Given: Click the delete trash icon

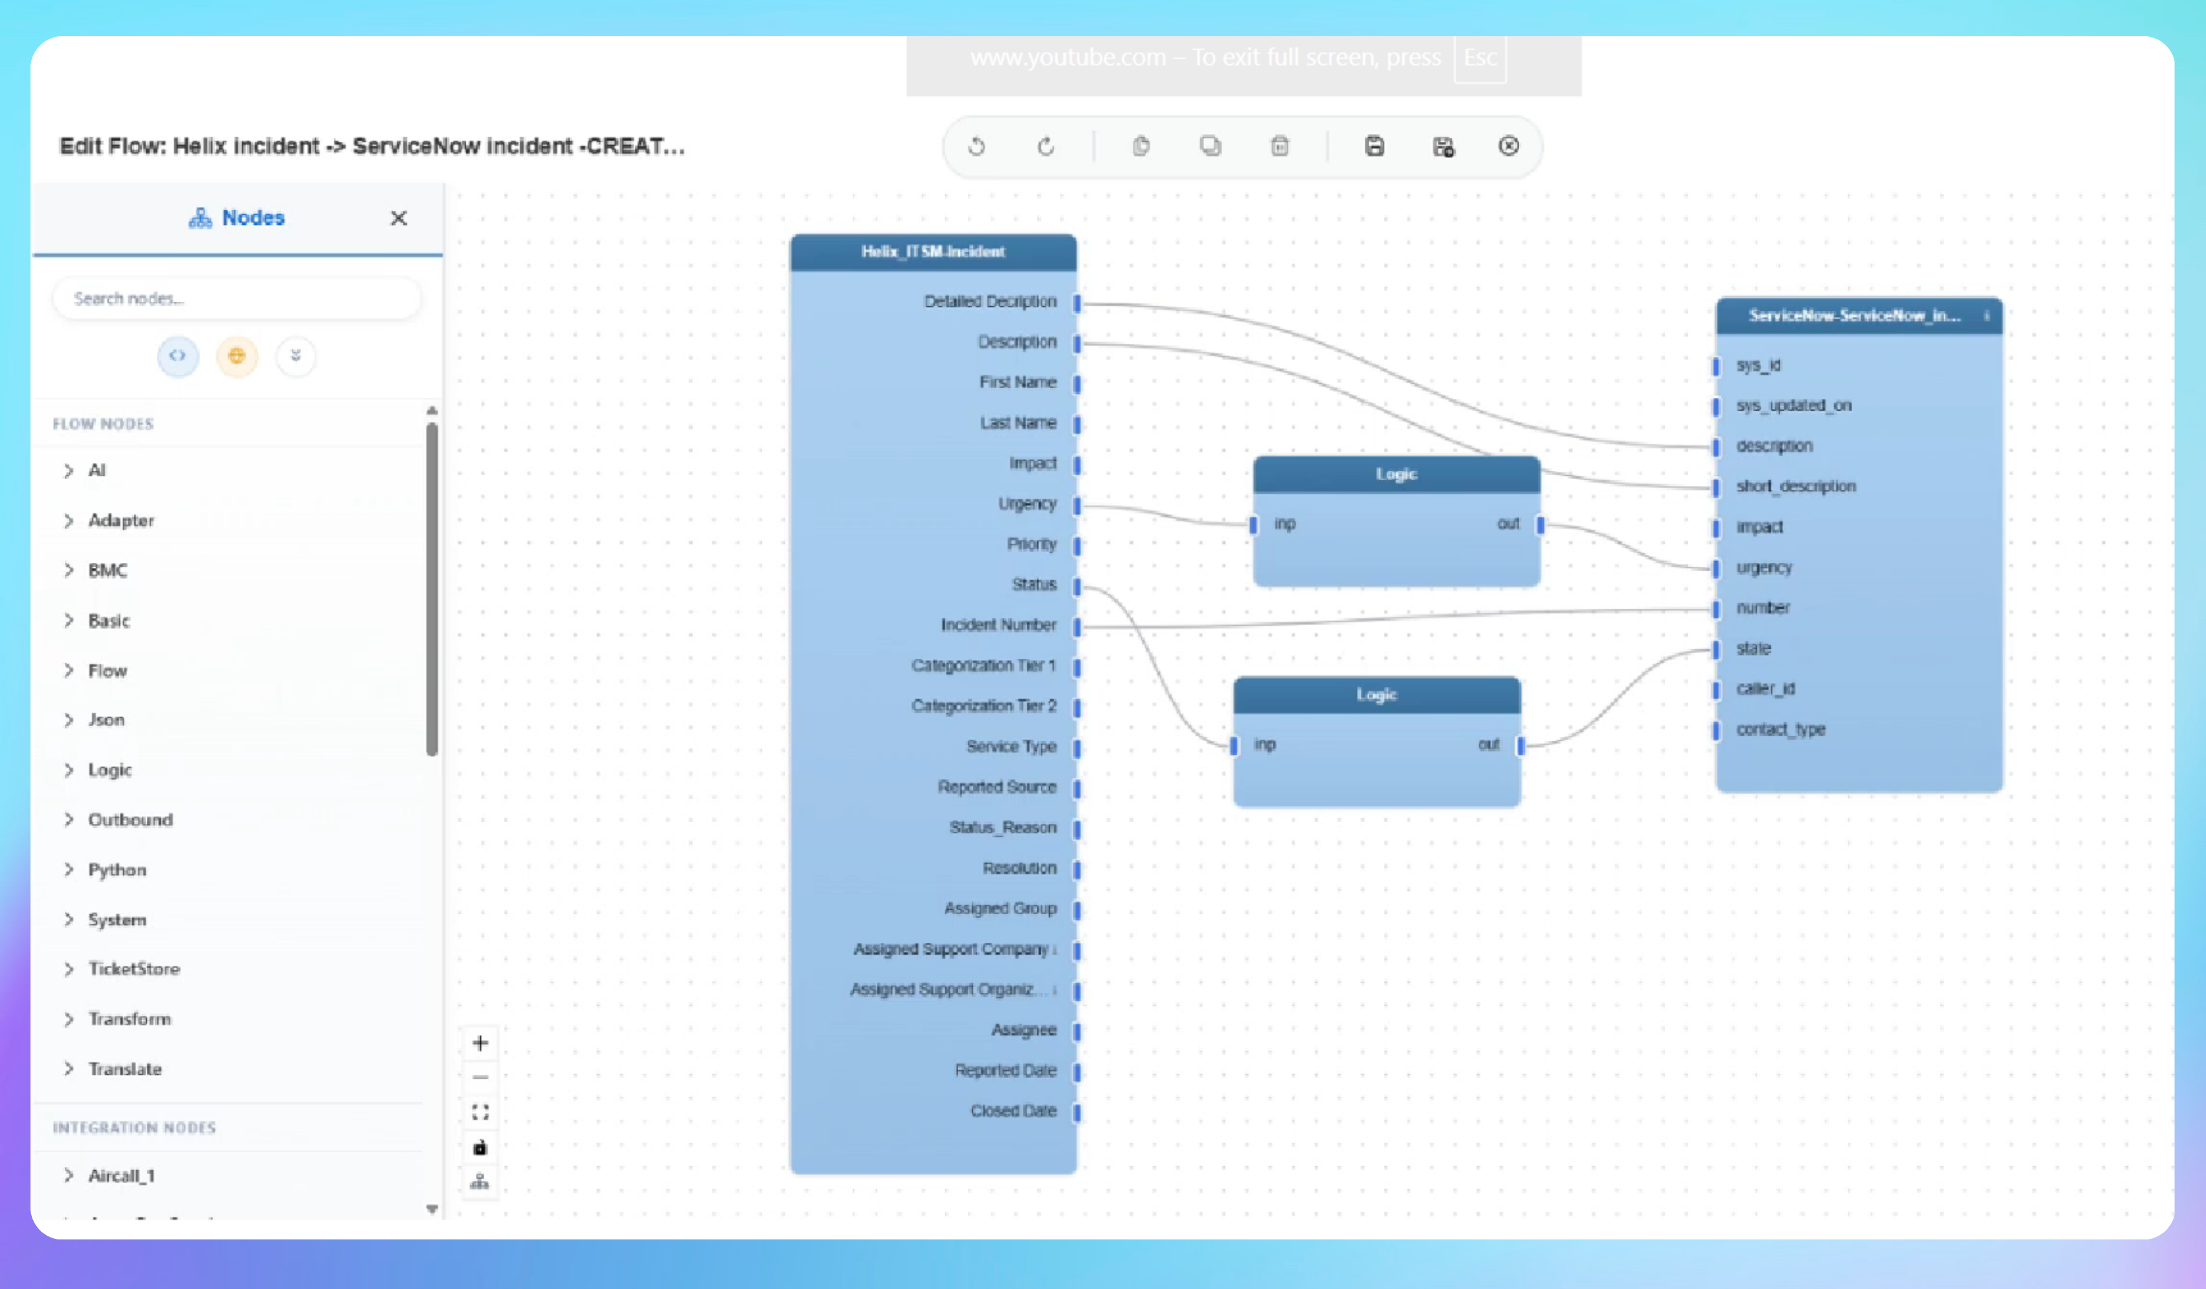Looking at the screenshot, I should click(x=1279, y=146).
